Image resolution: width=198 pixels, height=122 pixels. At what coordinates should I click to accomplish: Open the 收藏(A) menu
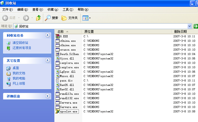tap(53, 10)
